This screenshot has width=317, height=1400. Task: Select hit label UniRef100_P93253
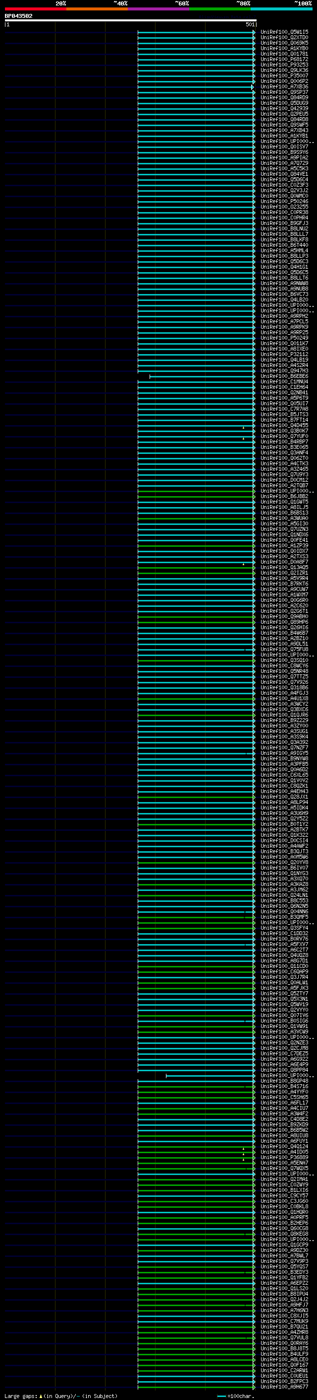284,65
